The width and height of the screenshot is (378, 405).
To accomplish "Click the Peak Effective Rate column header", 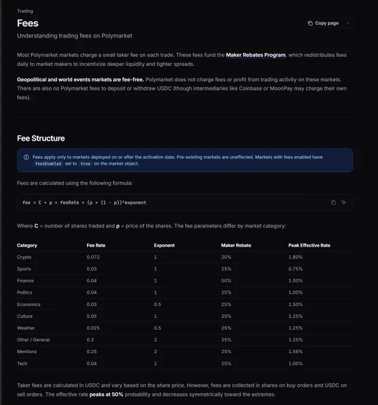I will pos(310,245).
